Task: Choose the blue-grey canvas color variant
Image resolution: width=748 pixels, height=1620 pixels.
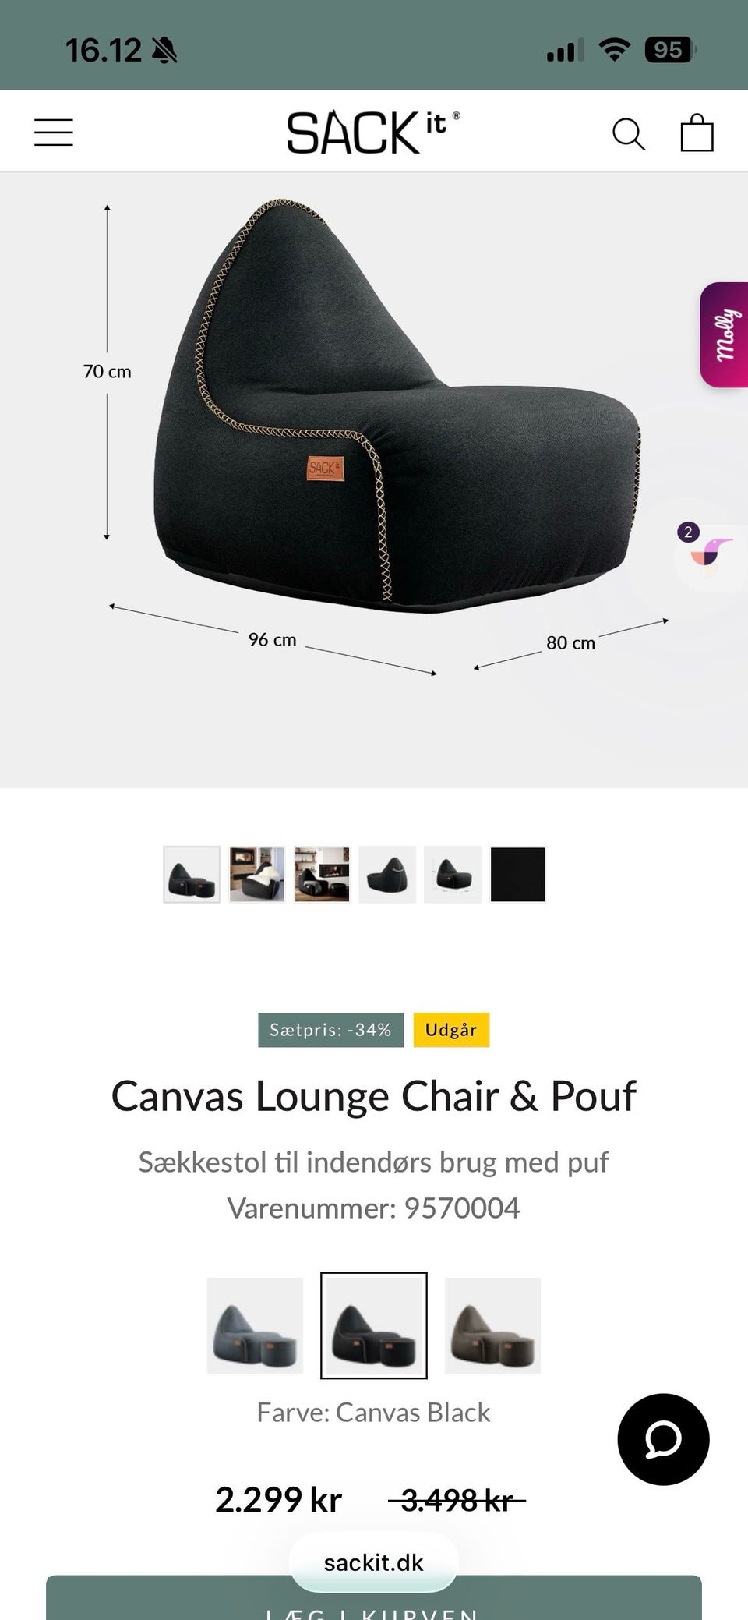Action: [255, 1325]
